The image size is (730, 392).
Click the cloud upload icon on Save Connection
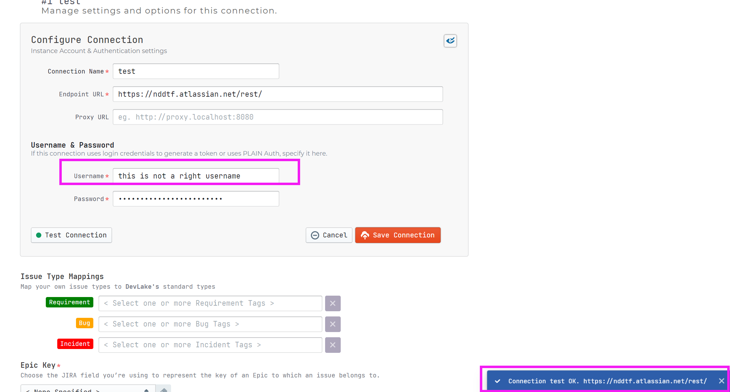point(365,235)
